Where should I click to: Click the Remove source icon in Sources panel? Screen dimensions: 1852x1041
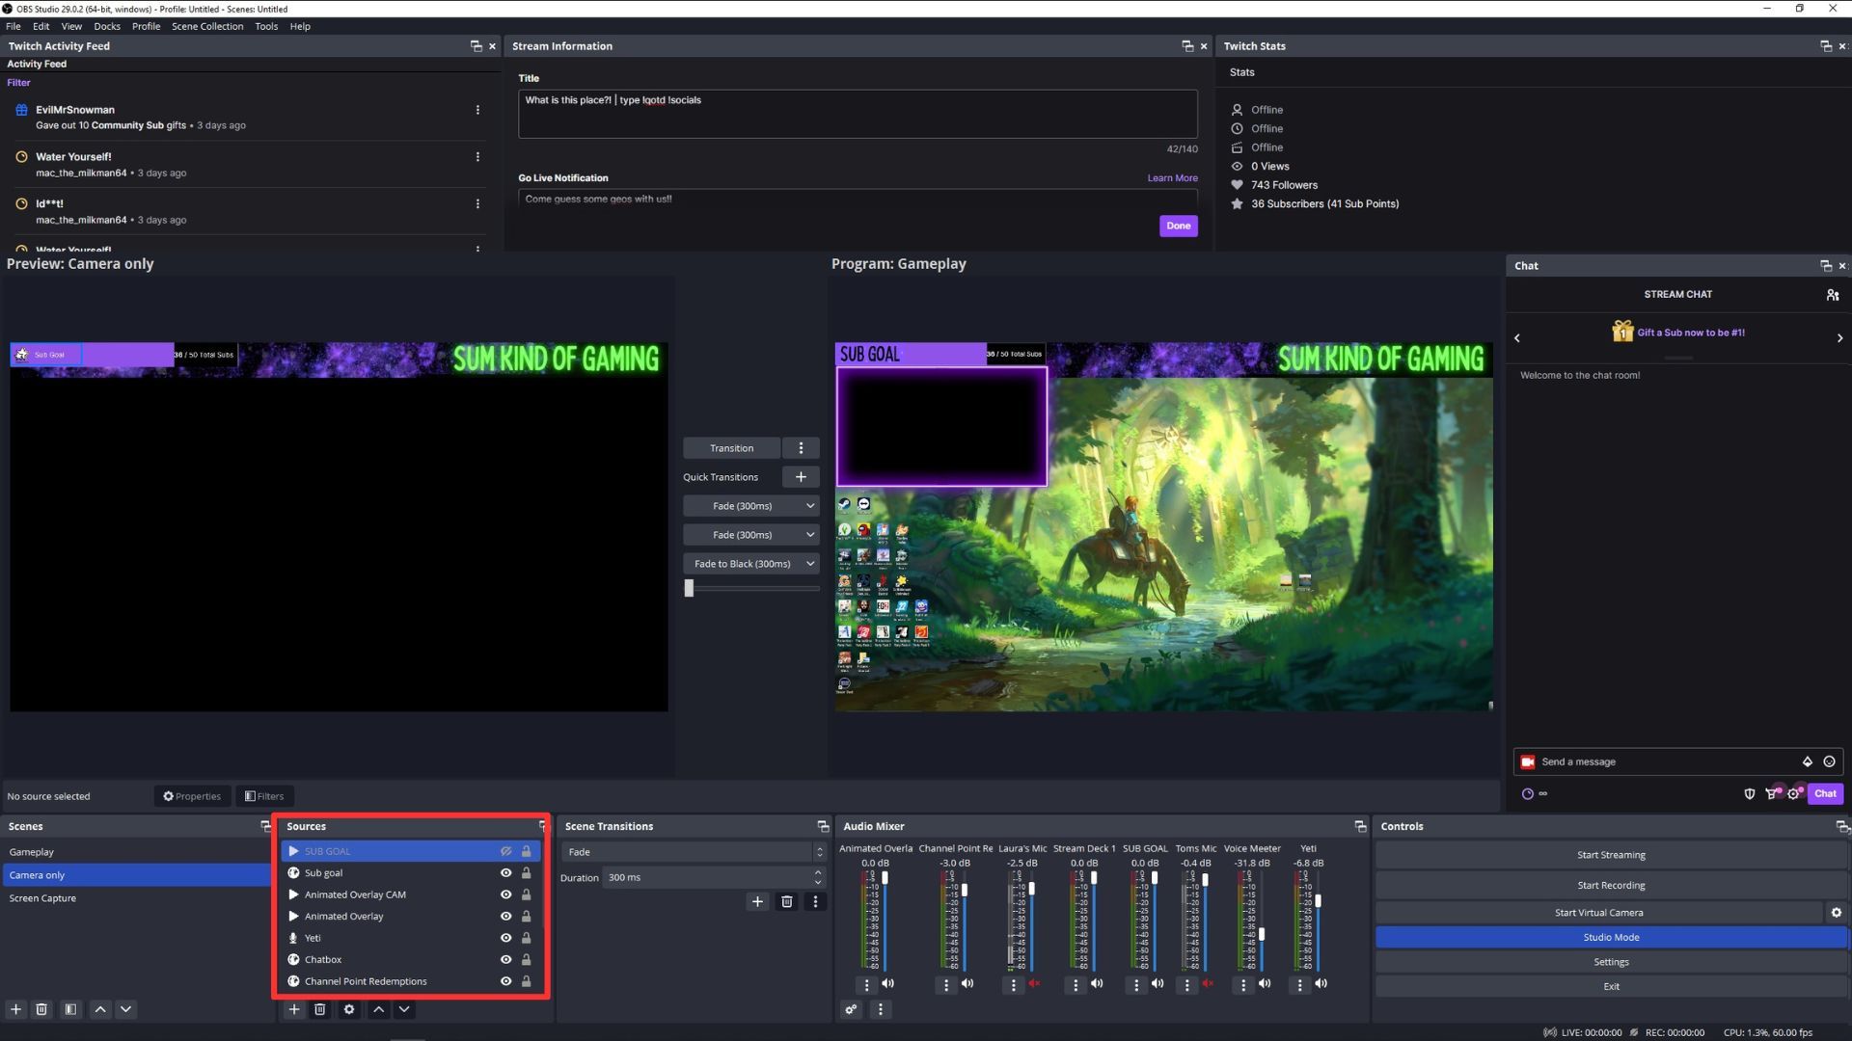319,1008
